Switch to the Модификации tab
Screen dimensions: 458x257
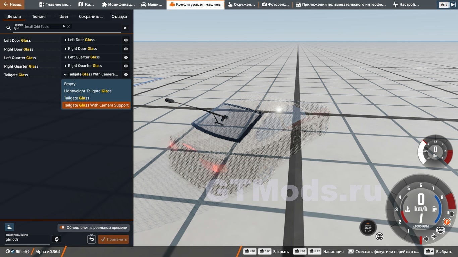pos(118,5)
